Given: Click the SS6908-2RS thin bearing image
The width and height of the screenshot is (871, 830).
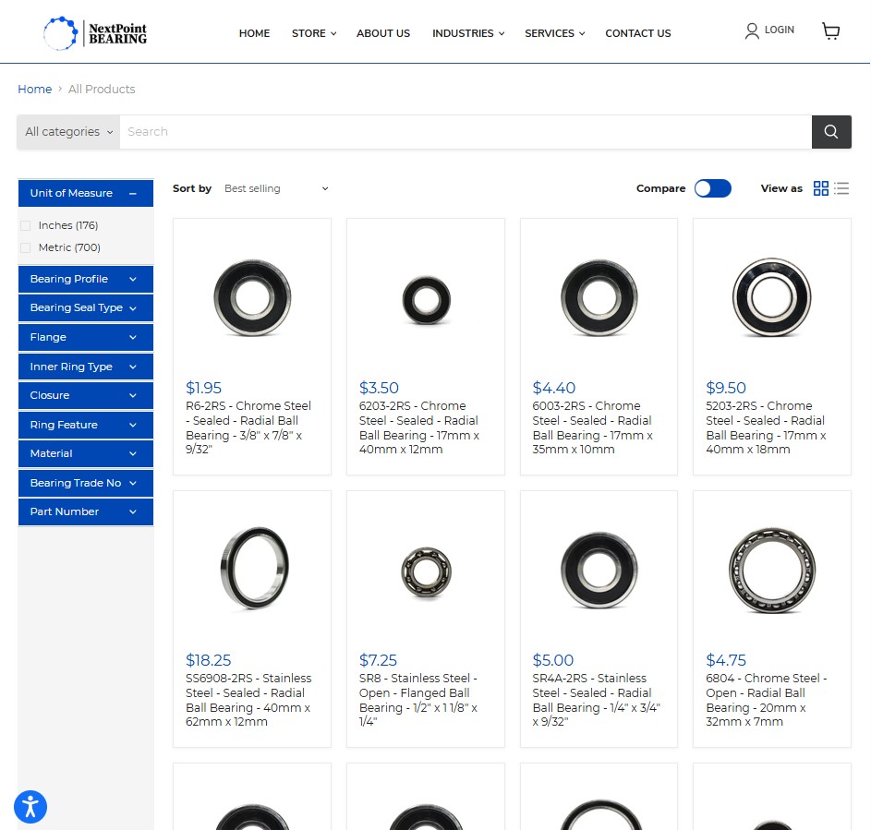Looking at the screenshot, I should [x=254, y=568].
